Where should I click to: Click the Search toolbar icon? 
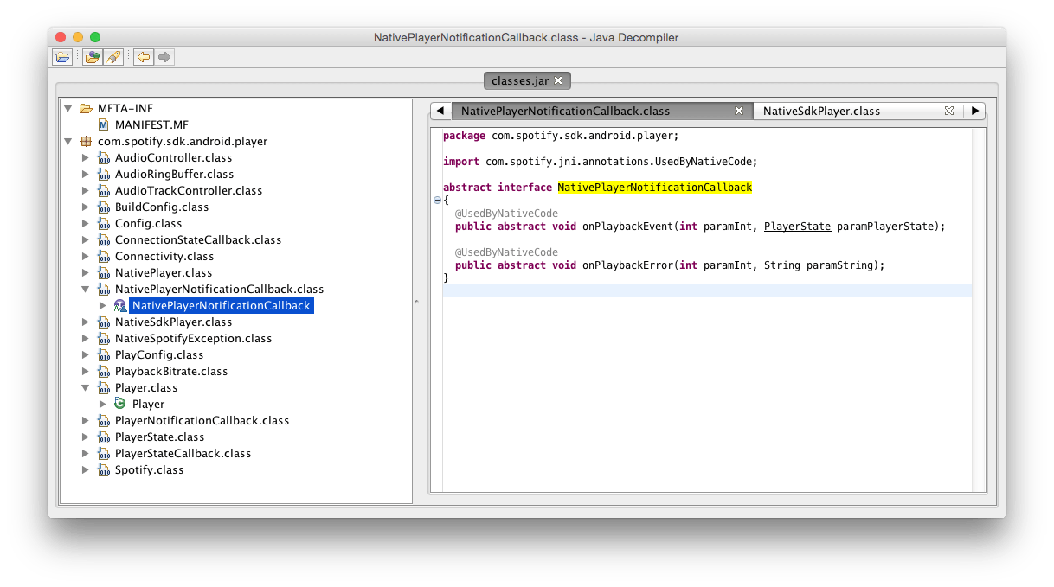(x=113, y=57)
